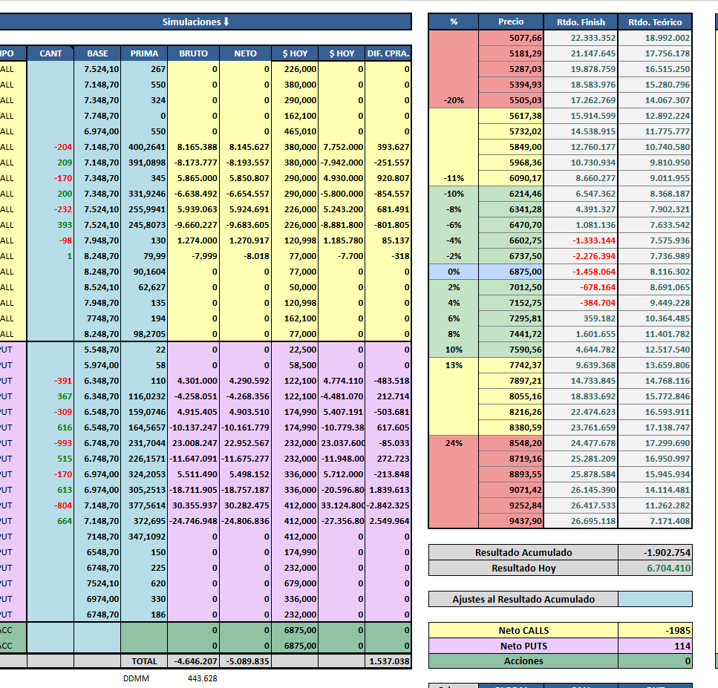Click the PRIMA cell 79,99
The height and width of the screenshot is (688, 718).
click(x=144, y=256)
